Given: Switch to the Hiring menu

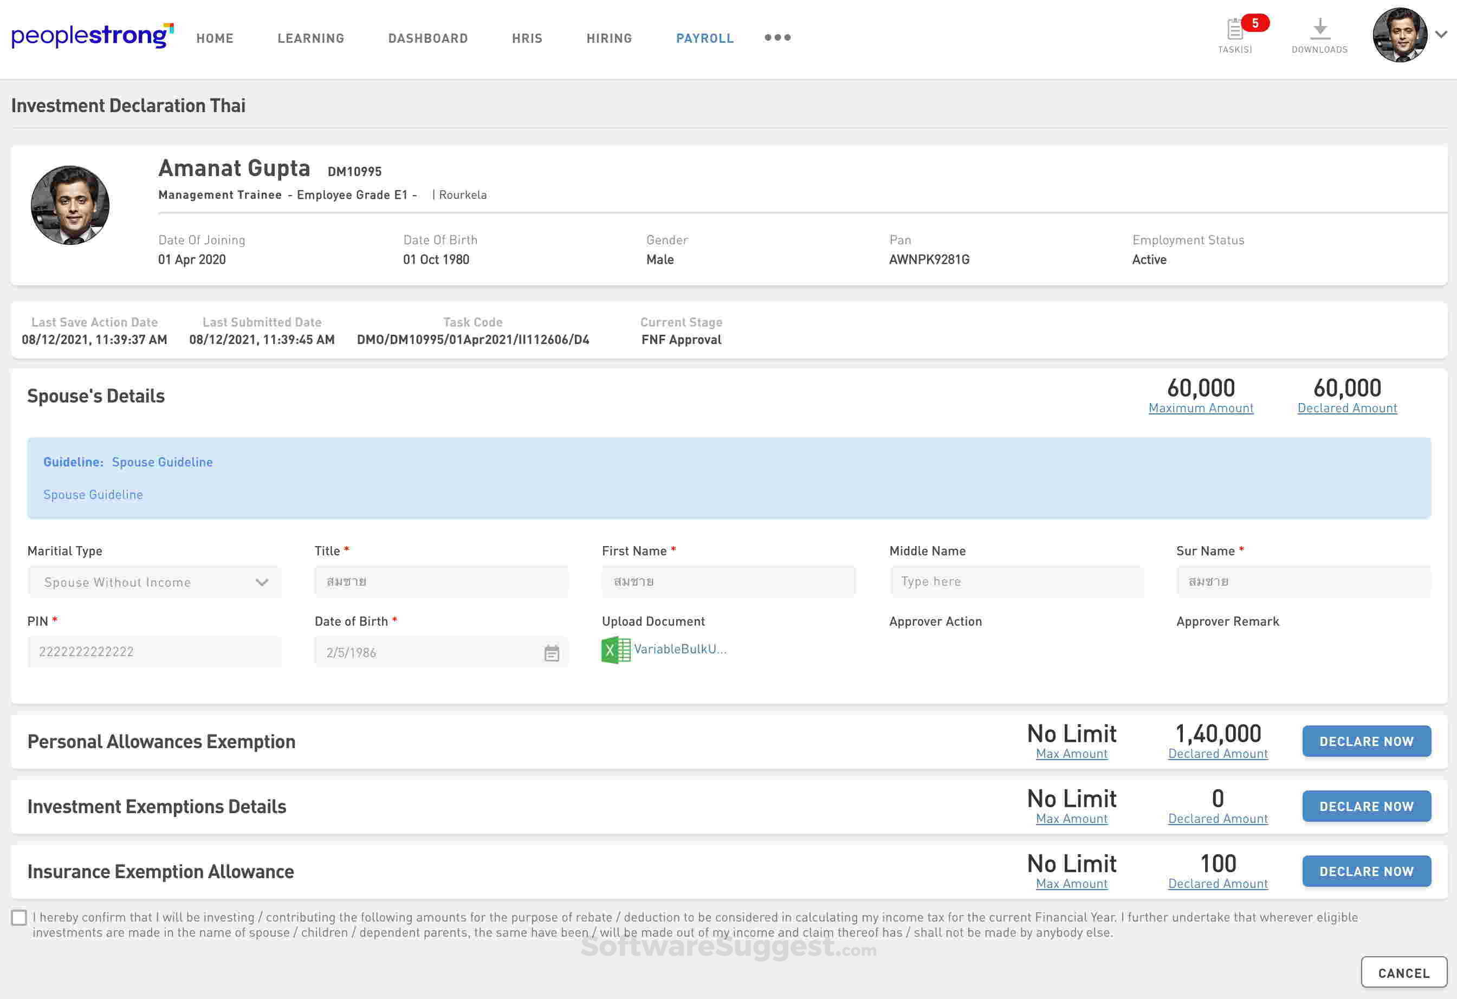Looking at the screenshot, I should pos(609,38).
